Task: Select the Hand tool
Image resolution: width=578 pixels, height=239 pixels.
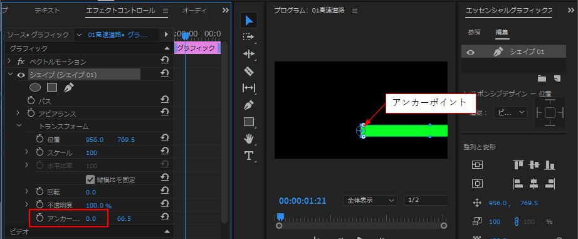Action: click(x=249, y=139)
